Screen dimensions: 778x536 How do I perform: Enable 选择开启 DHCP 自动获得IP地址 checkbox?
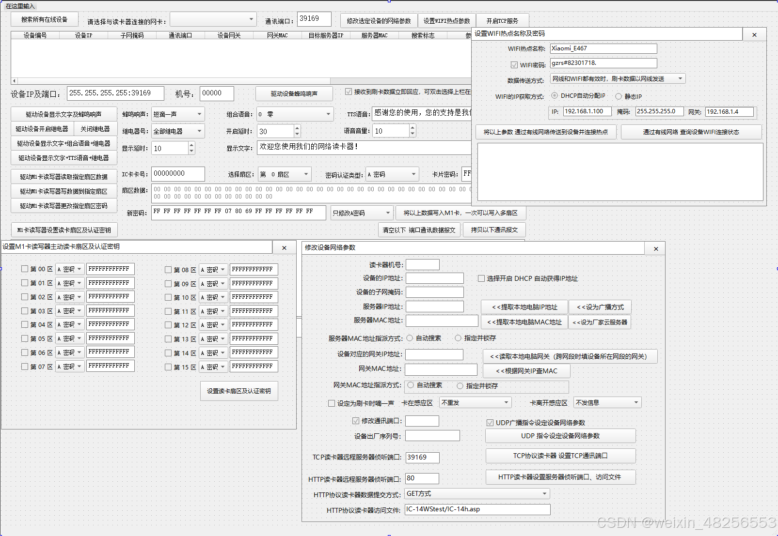tap(481, 278)
